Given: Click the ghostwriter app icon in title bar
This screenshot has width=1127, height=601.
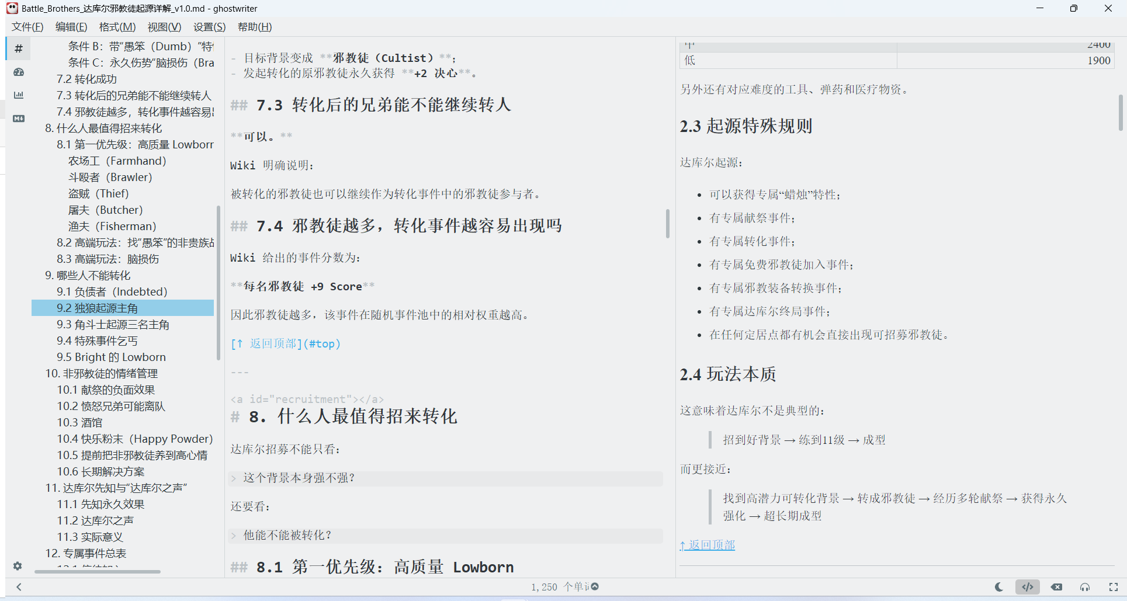Looking at the screenshot, I should (x=12, y=8).
